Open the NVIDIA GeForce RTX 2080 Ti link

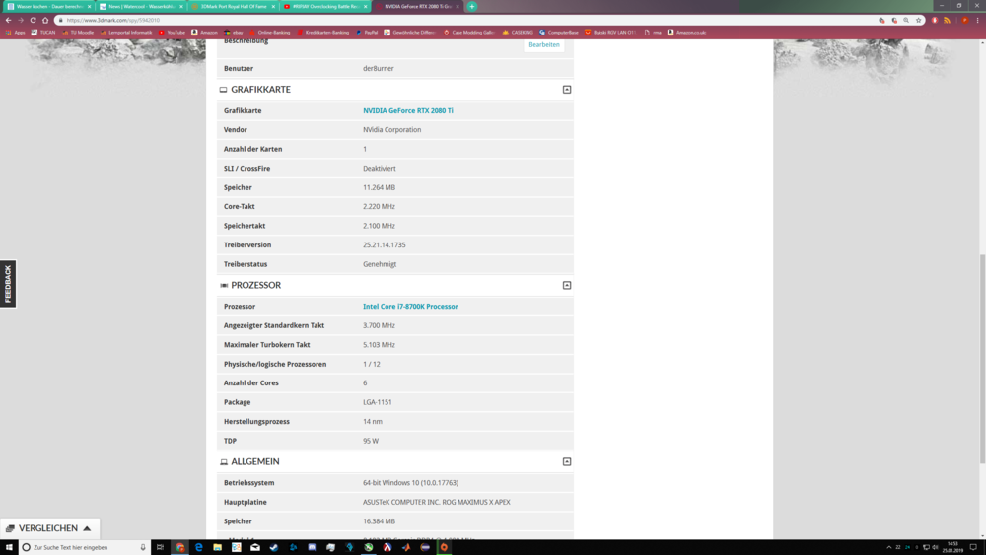coord(408,110)
